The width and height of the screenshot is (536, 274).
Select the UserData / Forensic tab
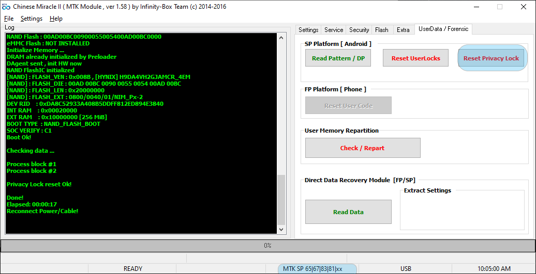[443, 29]
